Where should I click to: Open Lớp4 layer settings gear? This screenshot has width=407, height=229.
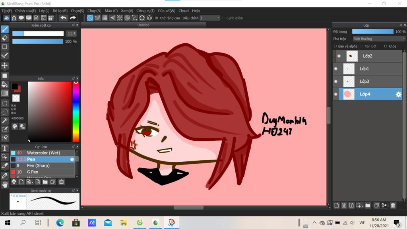(x=398, y=95)
